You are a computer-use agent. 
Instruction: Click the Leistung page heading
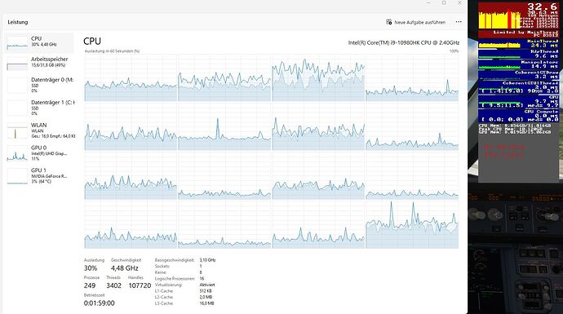point(18,22)
